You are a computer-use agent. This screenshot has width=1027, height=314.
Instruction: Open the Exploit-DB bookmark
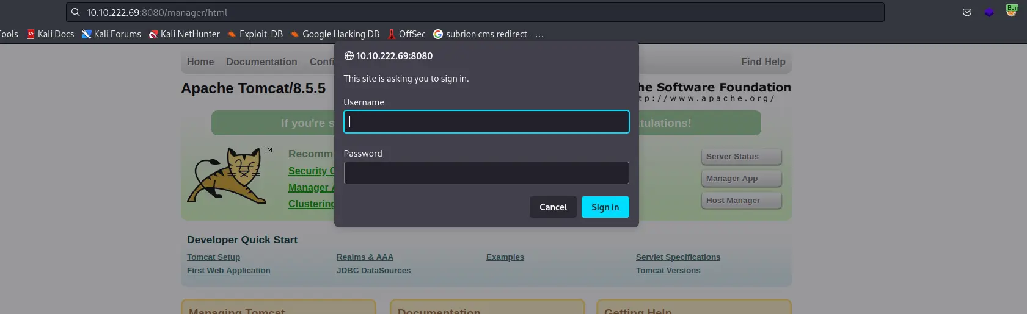pos(255,34)
